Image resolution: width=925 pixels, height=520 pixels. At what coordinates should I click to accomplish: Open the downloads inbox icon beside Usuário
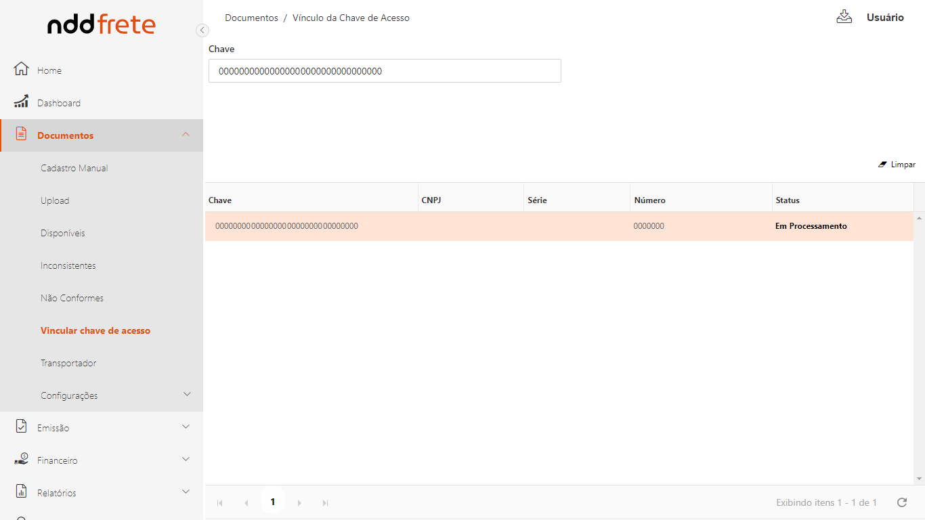pos(844,17)
